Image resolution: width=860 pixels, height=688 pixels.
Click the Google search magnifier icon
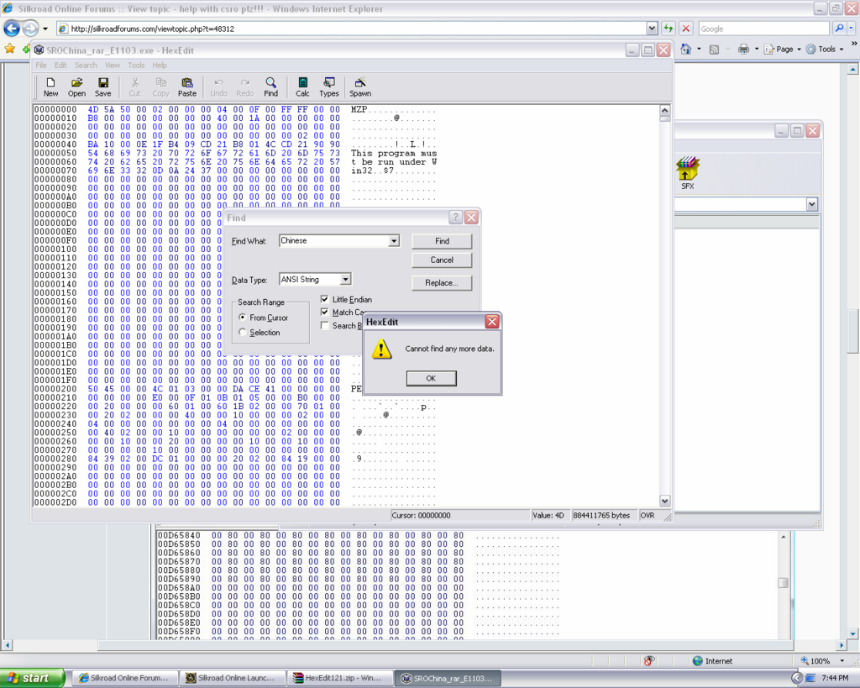coord(839,29)
